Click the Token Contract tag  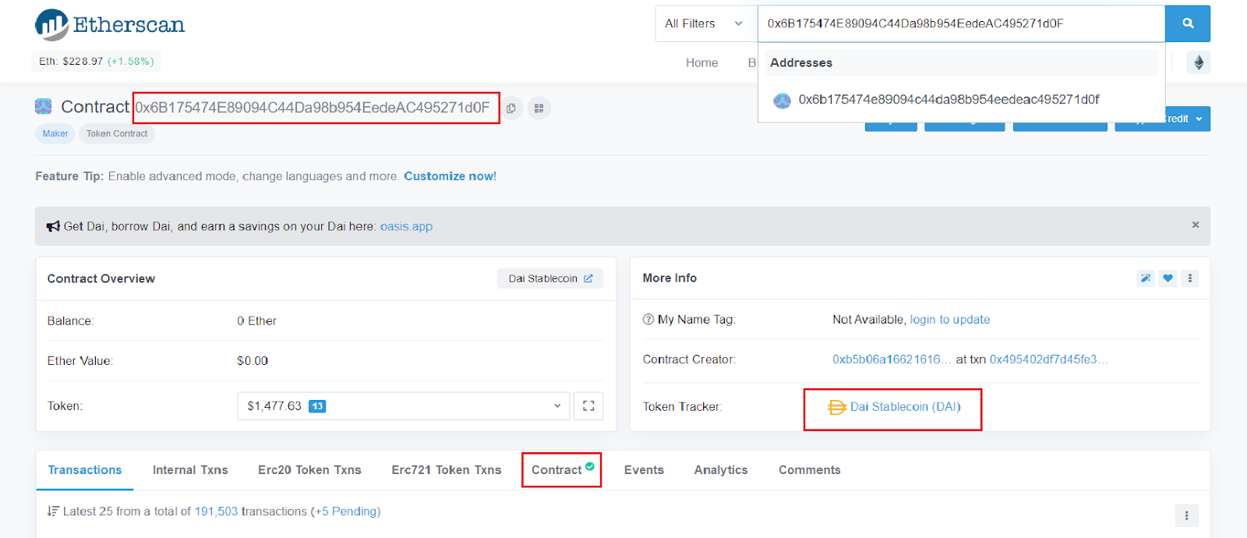tap(117, 134)
